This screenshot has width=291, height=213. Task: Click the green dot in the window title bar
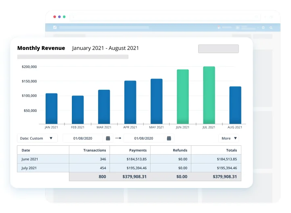(64, 17)
